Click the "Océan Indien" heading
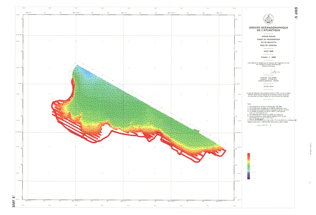The width and height of the screenshot is (316, 215). tap(268, 37)
